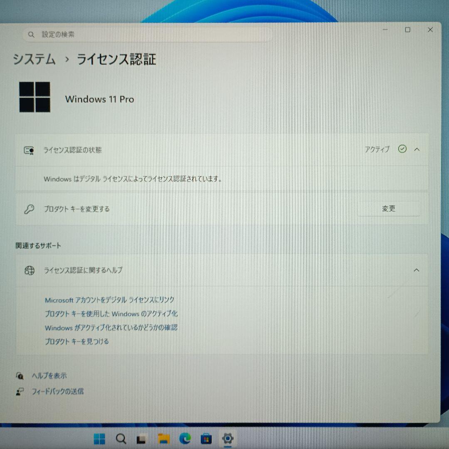Screen dimensions: 449x449
Task: Click the 関連するサポート heading
Action: click(38, 246)
